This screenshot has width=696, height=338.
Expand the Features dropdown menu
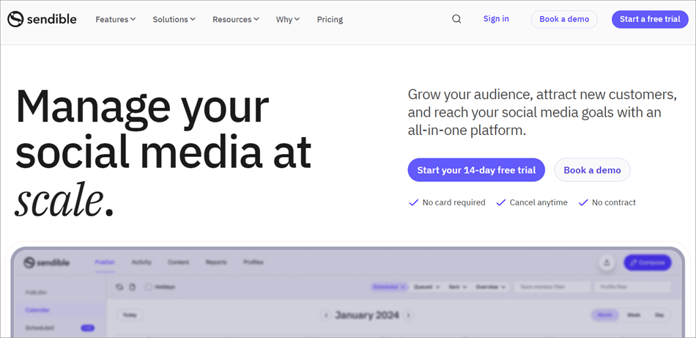pyautogui.click(x=116, y=19)
